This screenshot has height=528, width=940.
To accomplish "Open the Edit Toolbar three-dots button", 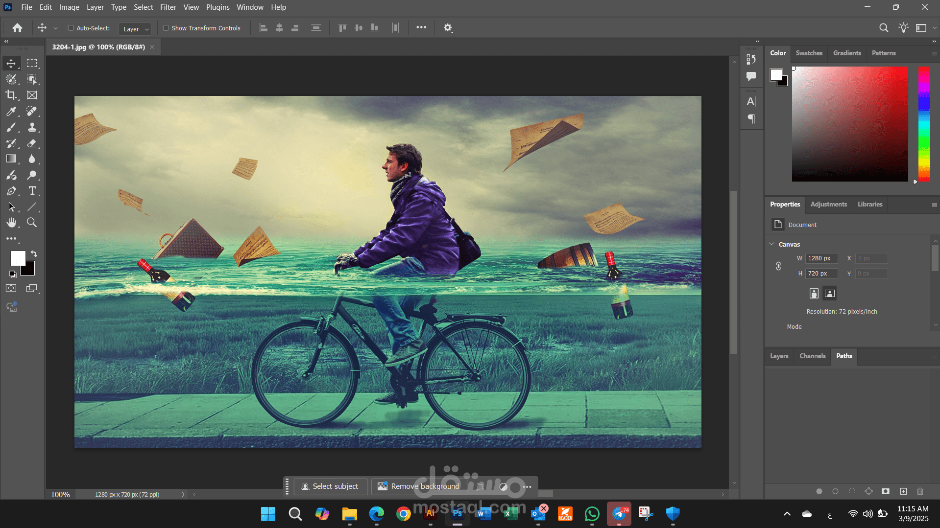I will (x=11, y=238).
